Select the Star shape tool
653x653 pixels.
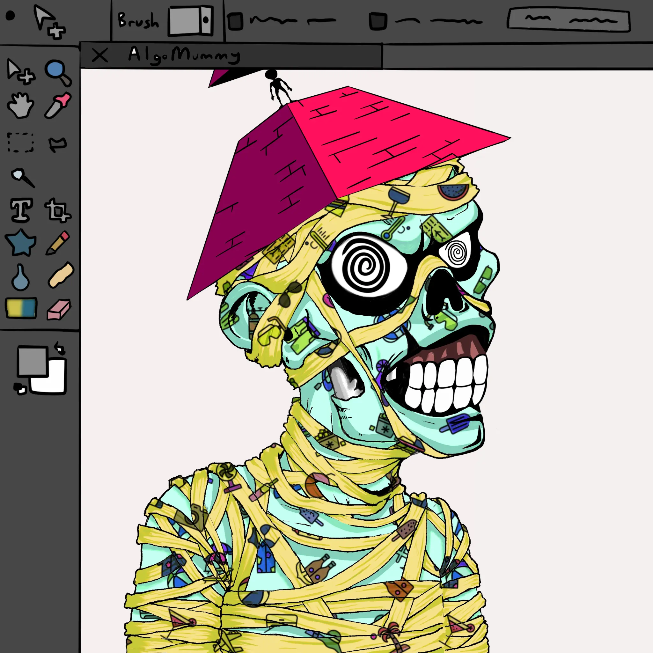21,243
